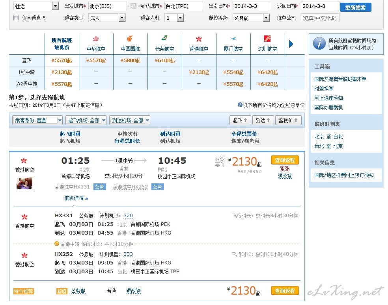The width and height of the screenshot is (388, 305).
Task: Sort flights by 起飞 time
Action: click(x=240, y=120)
